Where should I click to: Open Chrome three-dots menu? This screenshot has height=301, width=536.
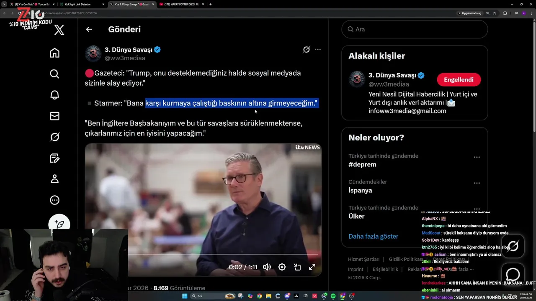coord(531,13)
